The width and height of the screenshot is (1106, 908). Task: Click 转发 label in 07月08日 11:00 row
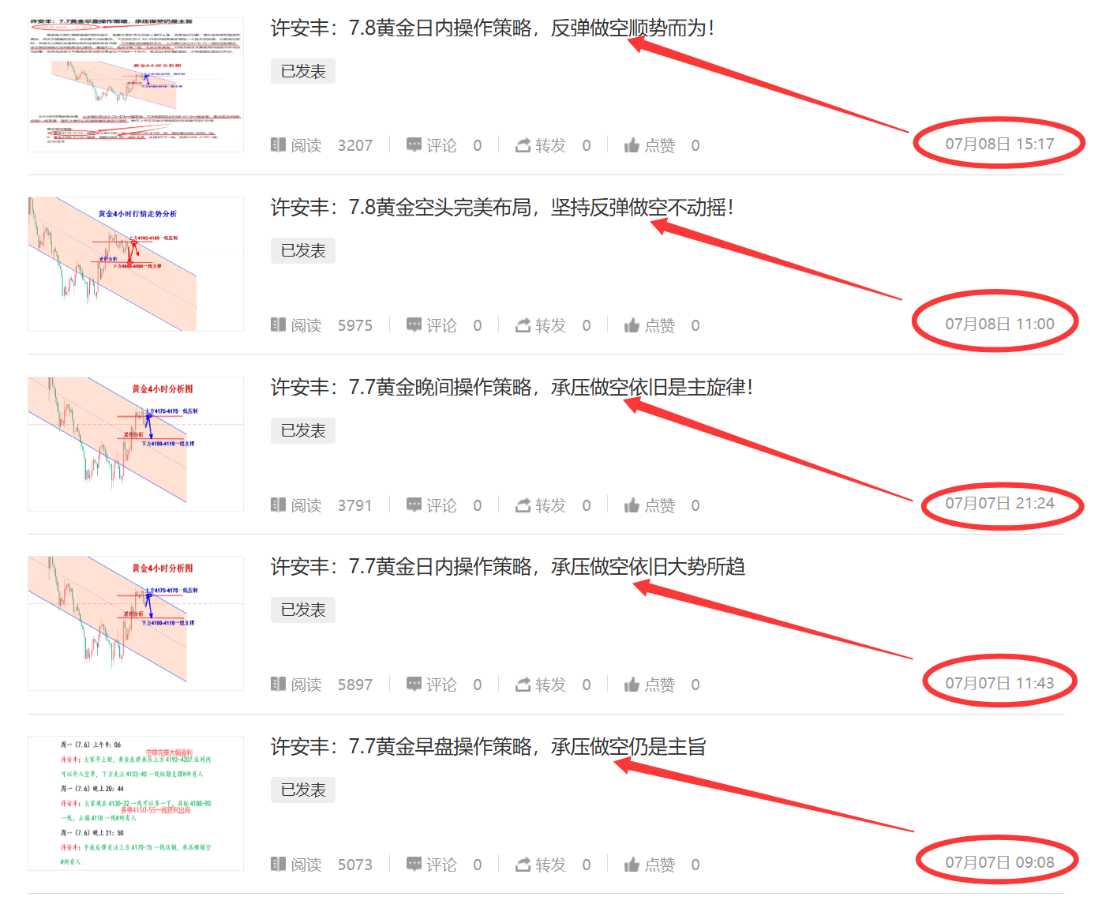coord(550,325)
